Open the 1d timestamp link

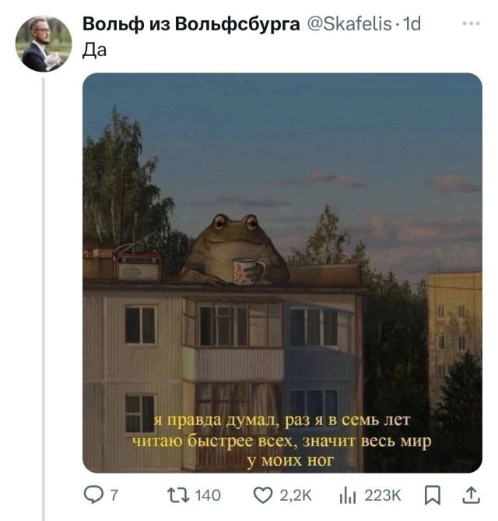[412, 24]
